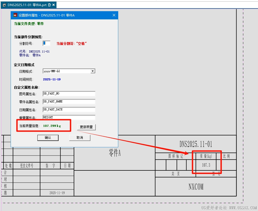Click the 签字 column header

[x=50, y=166]
